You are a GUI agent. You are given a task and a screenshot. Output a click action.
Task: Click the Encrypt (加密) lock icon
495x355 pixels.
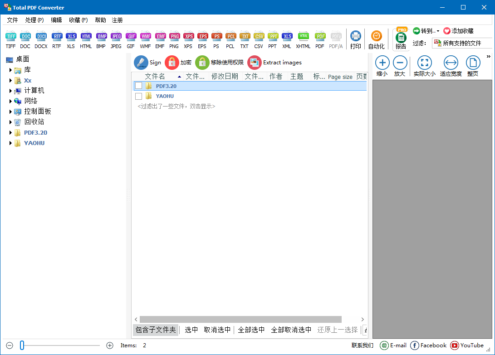tap(172, 63)
